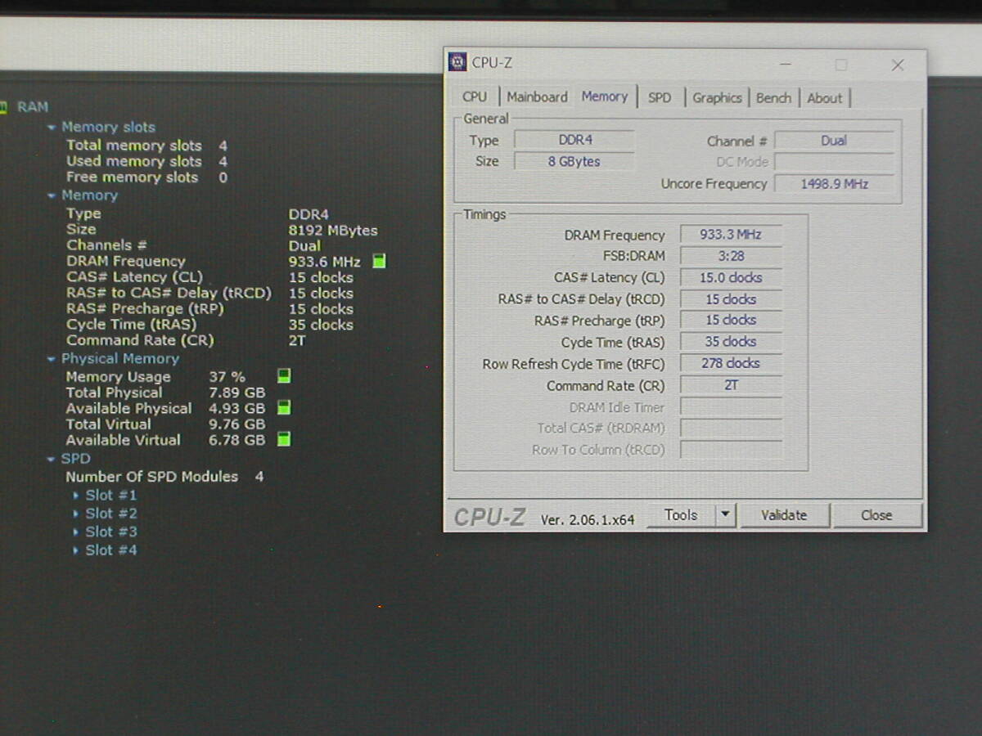Click the Number Of SPD Modules row
Viewport: 982px width, 736px height.
pos(164,477)
